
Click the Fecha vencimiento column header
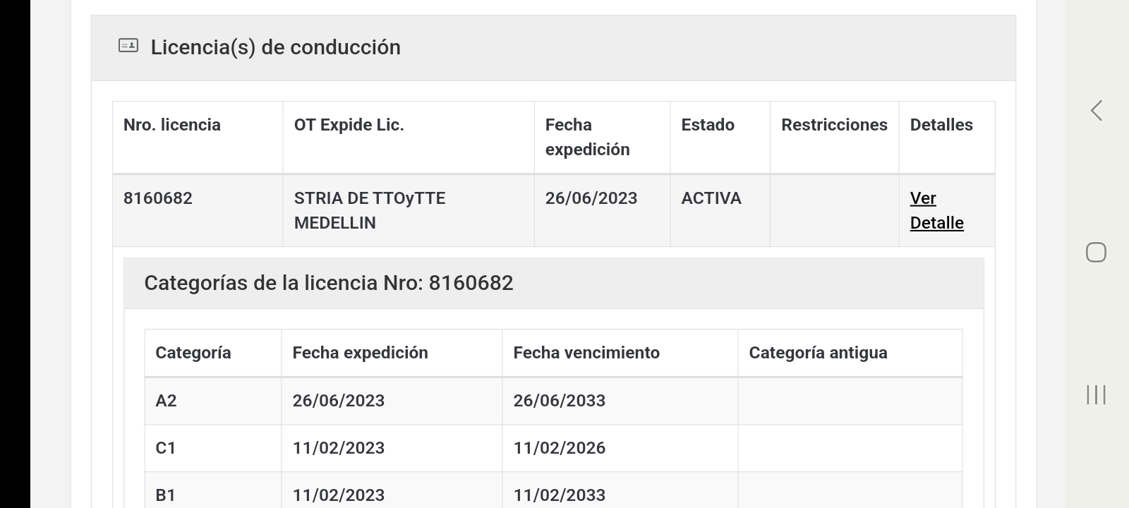click(x=586, y=353)
